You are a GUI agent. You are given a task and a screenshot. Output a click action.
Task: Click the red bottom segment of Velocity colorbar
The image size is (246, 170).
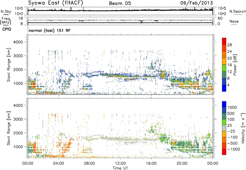pos(224,152)
